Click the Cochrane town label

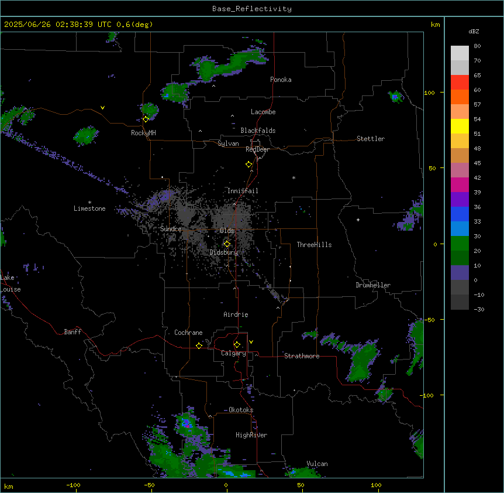188,333
